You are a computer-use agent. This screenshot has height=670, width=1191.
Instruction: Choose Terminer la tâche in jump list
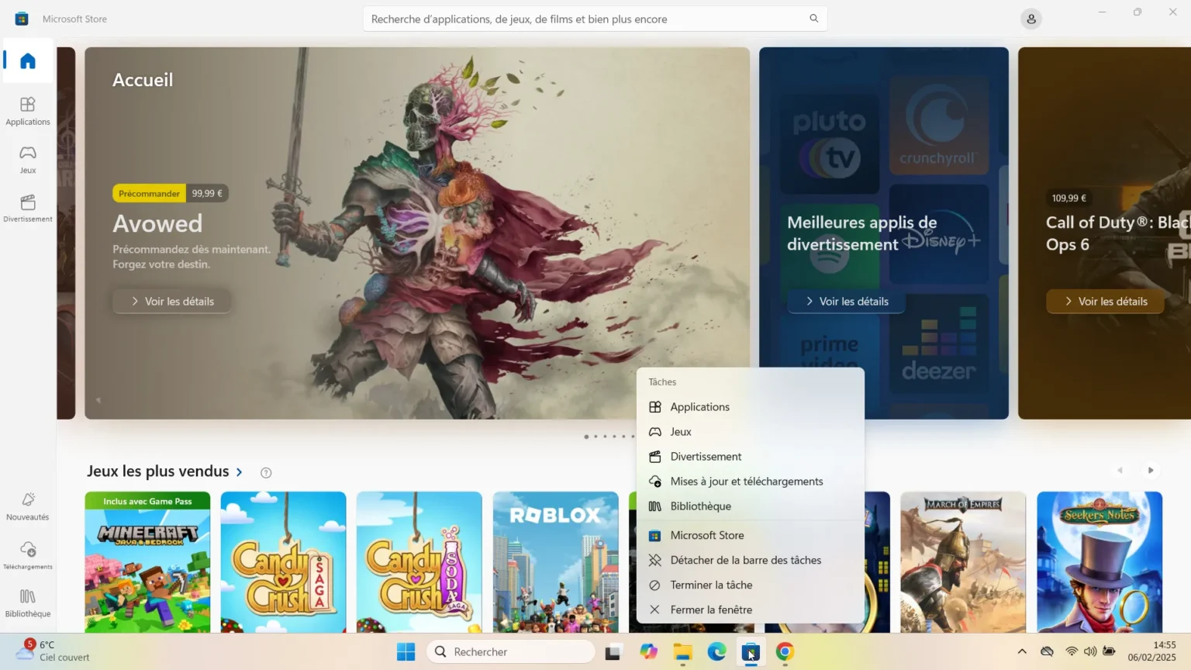tap(711, 585)
